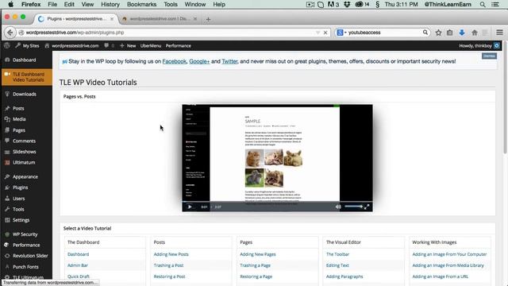
Task: Open the URL history dropdown arrow
Action: (317, 33)
